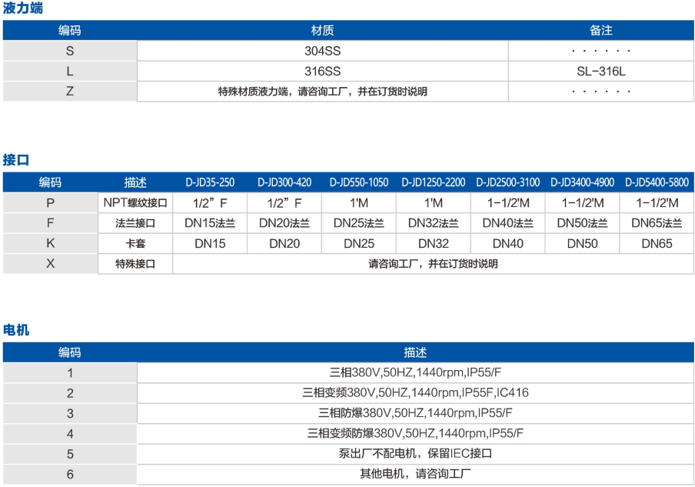The image size is (695, 487).
Task: Click code Z in the 液力端 table
Action: (70, 91)
